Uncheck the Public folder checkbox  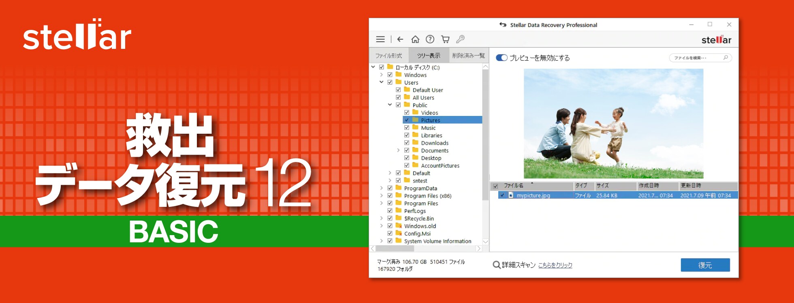pyautogui.click(x=398, y=105)
